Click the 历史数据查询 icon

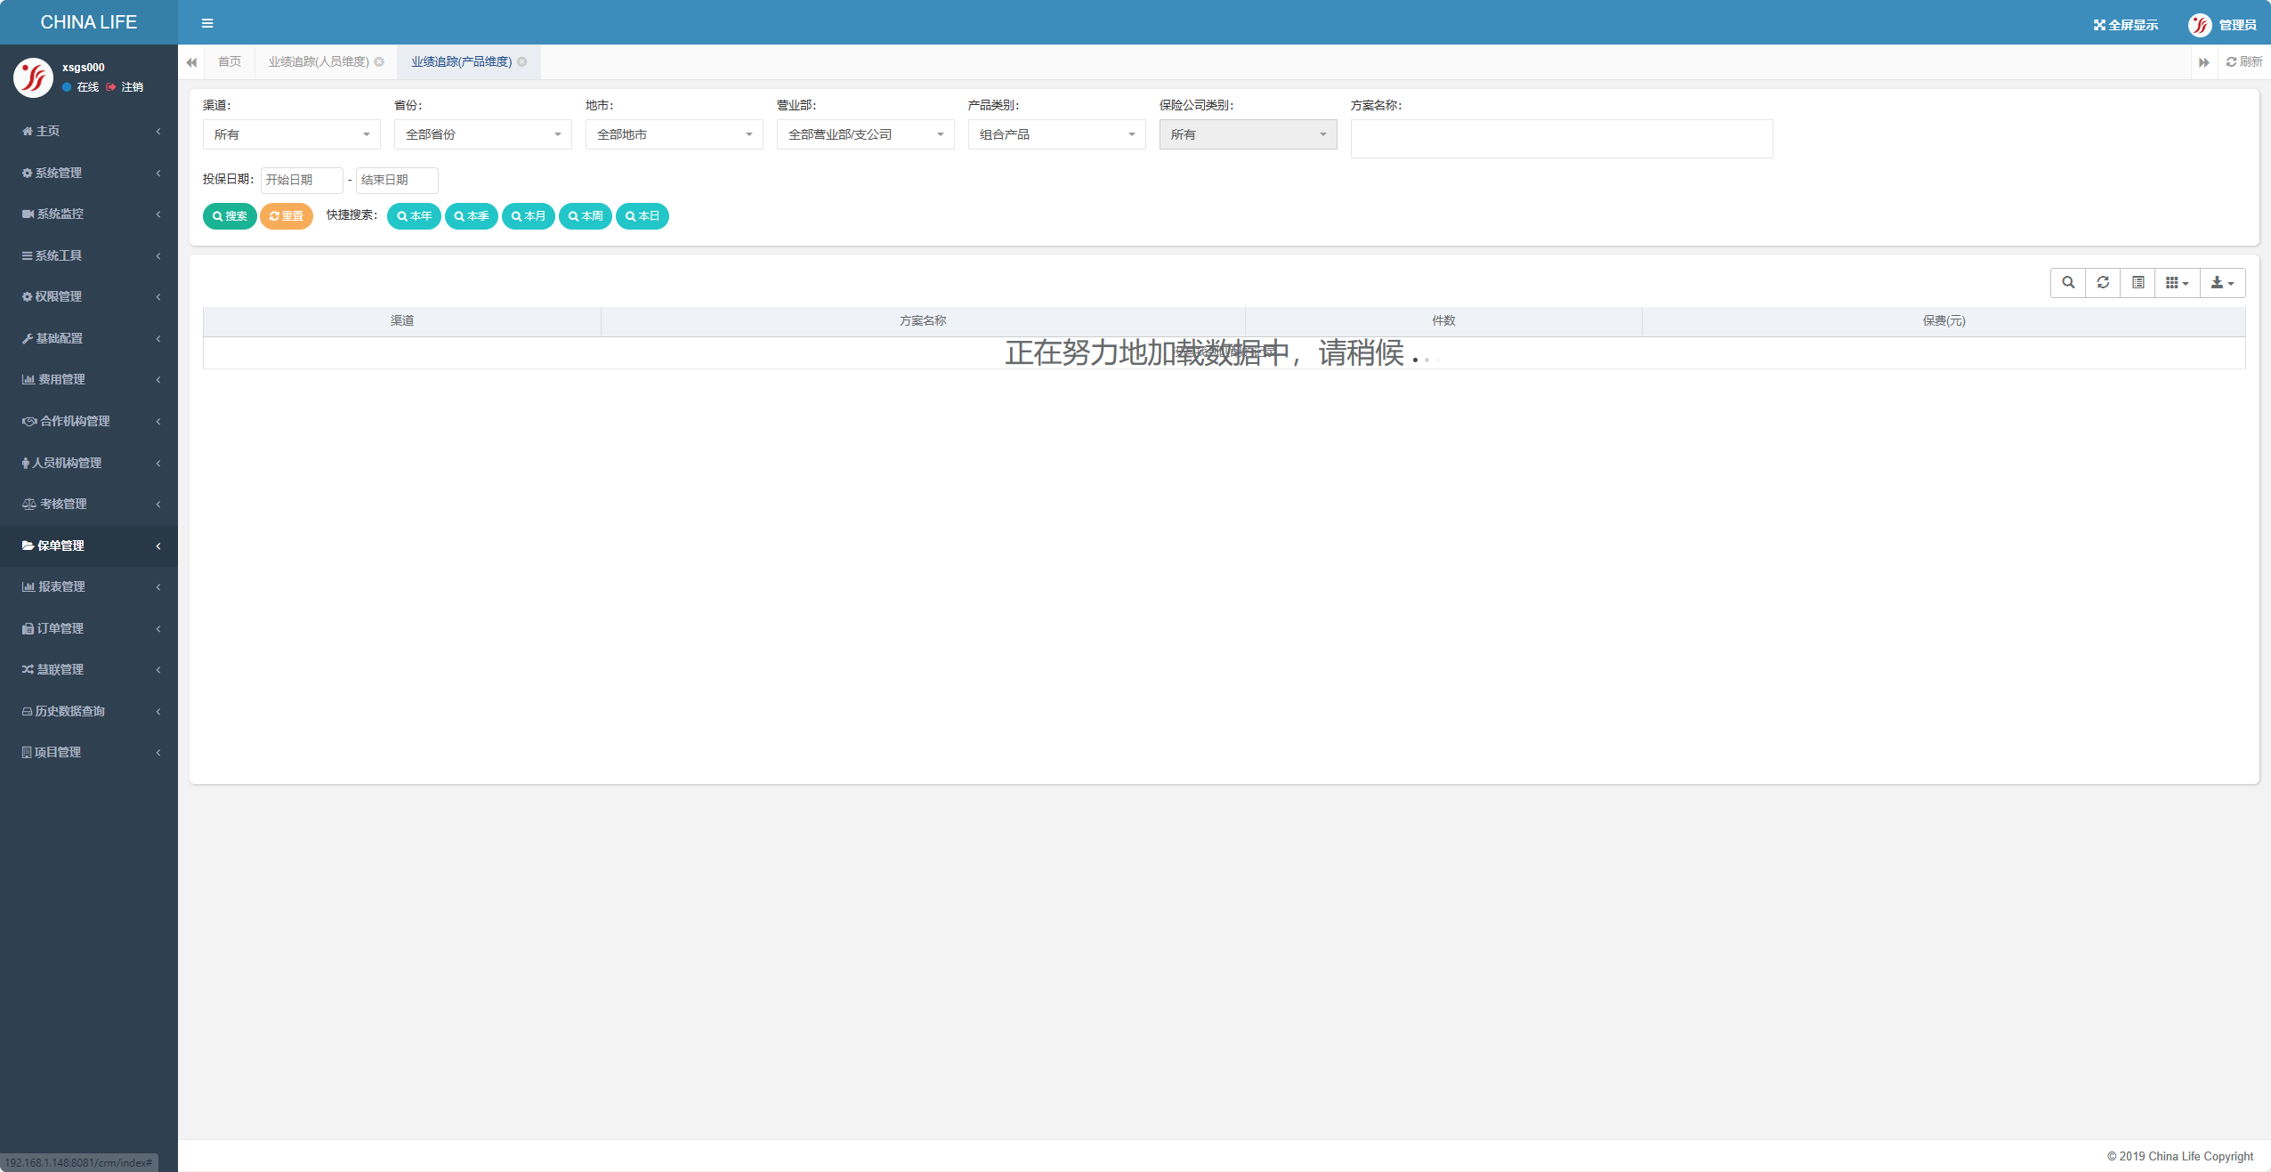click(x=27, y=711)
